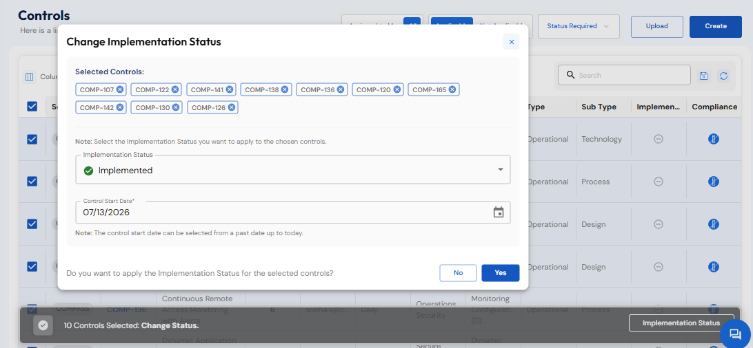The image size is (753, 348).
Task: Open the Status Required dropdown
Action: tap(579, 26)
